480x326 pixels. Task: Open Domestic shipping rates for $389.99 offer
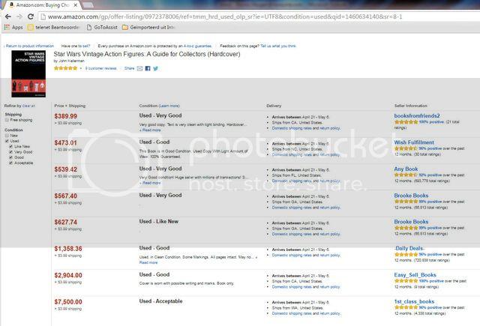pyautogui.click(x=292, y=128)
